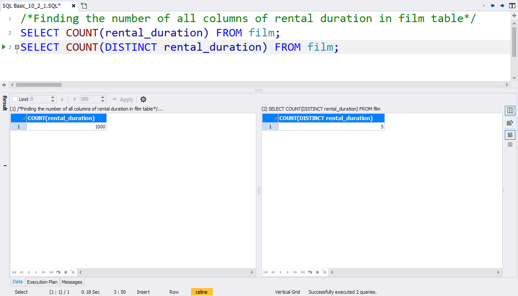Refresh results with the curved arrow icon
518x296 pixels.
point(58,272)
